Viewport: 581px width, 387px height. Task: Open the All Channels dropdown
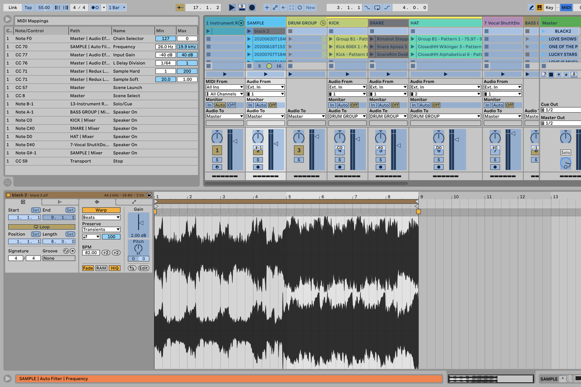click(225, 94)
